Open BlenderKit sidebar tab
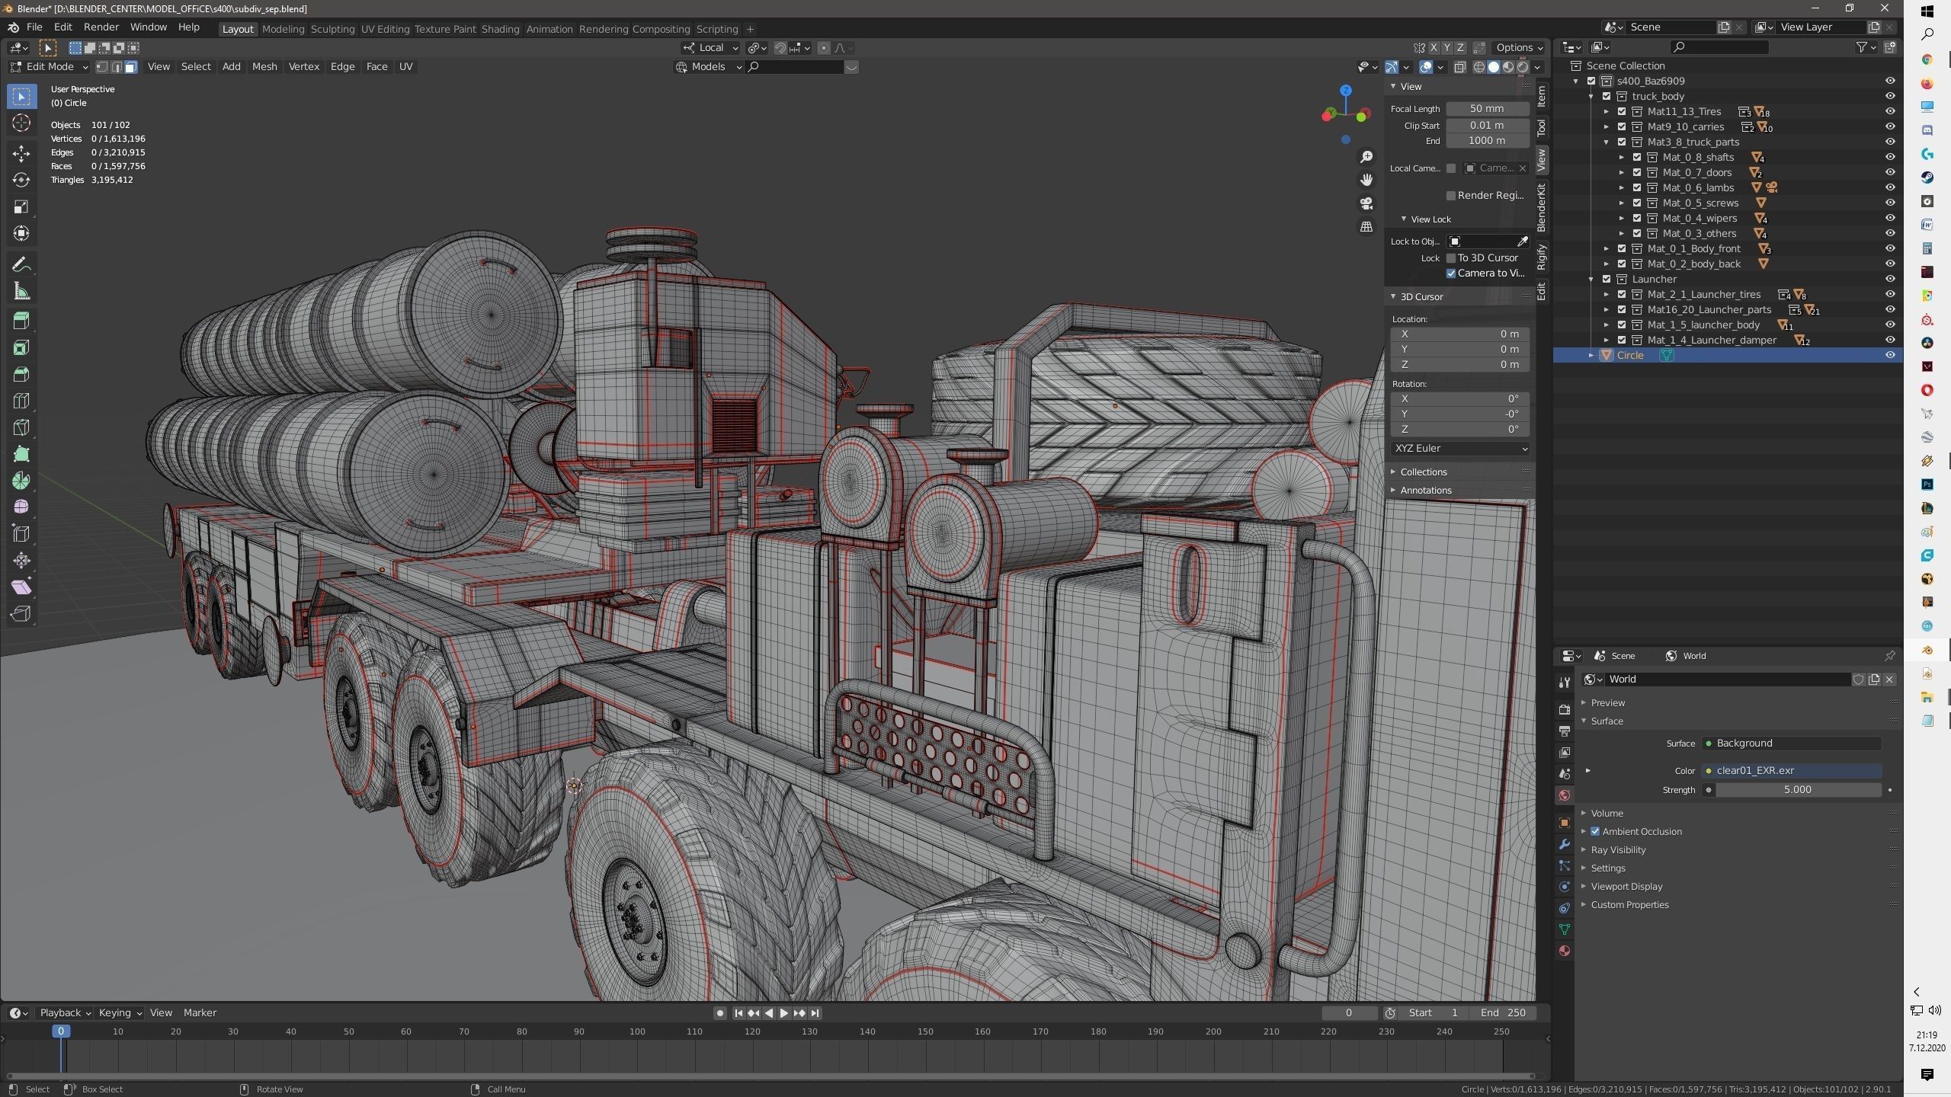The height and width of the screenshot is (1097, 1951). point(1541,207)
